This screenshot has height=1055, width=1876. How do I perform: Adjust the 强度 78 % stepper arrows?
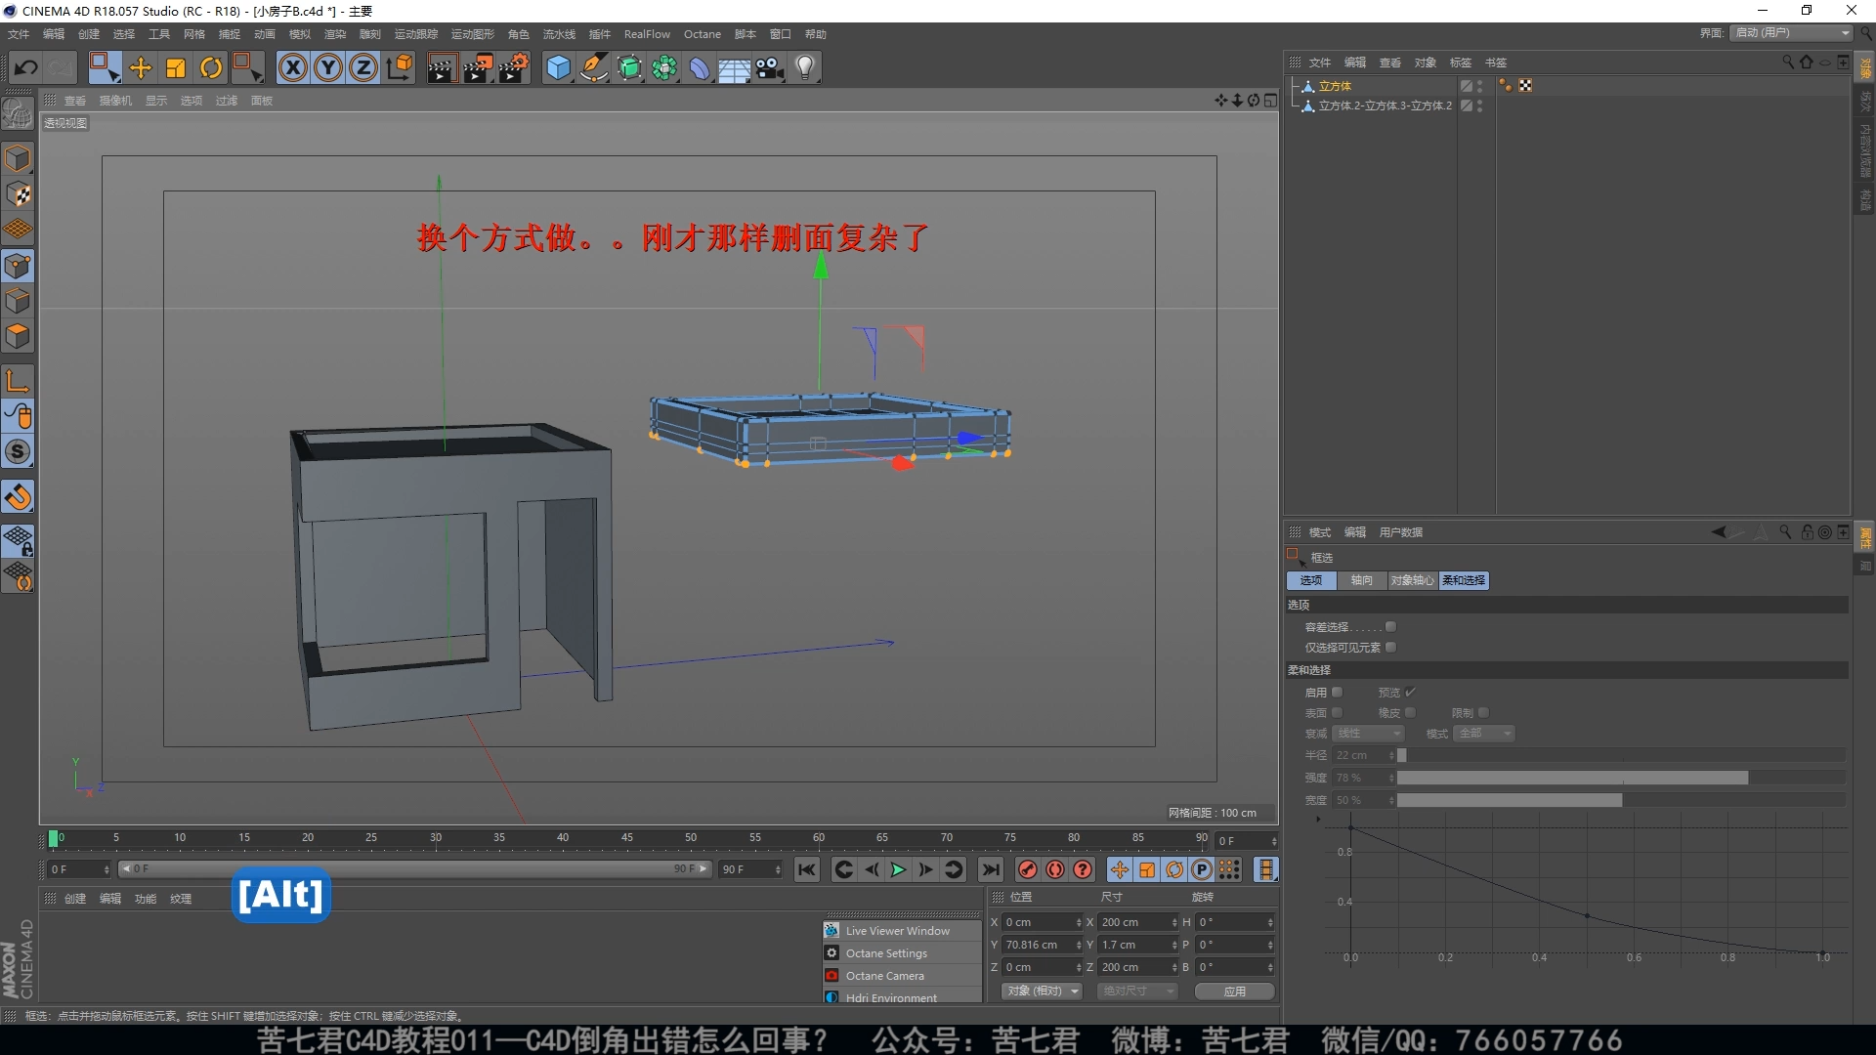[x=1391, y=779]
